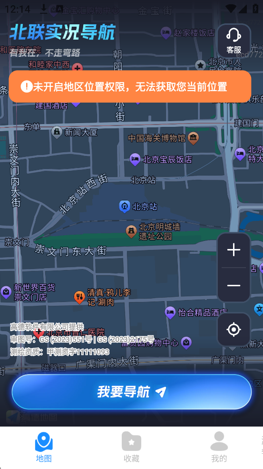Tap the 广渠门内大街 street label
The height and width of the screenshot is (469, 263).
pos(107,363)
